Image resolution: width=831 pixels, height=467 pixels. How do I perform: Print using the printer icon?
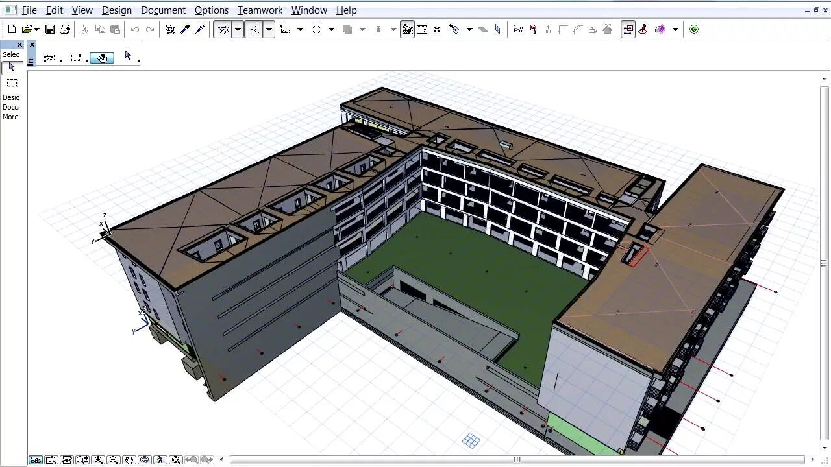pos(65,29)
